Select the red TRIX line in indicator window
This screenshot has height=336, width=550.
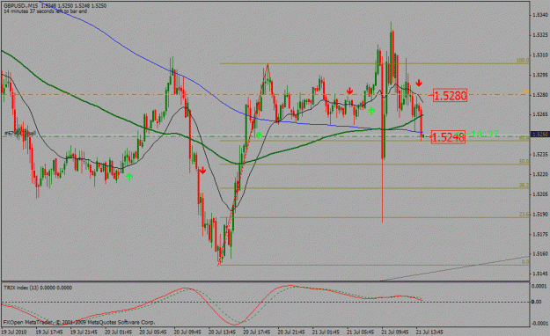click(x=212, y=307)
